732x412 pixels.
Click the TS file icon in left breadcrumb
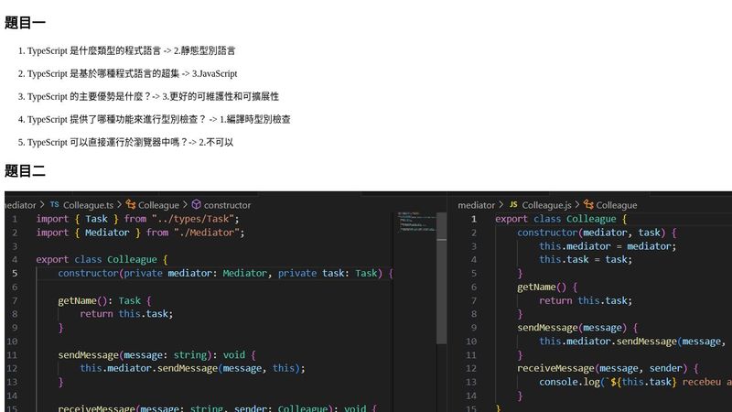tap(54, 205)
